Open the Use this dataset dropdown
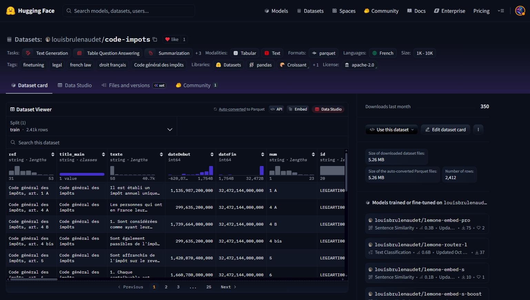Screen dimensions: 530x300 (391, 130)
